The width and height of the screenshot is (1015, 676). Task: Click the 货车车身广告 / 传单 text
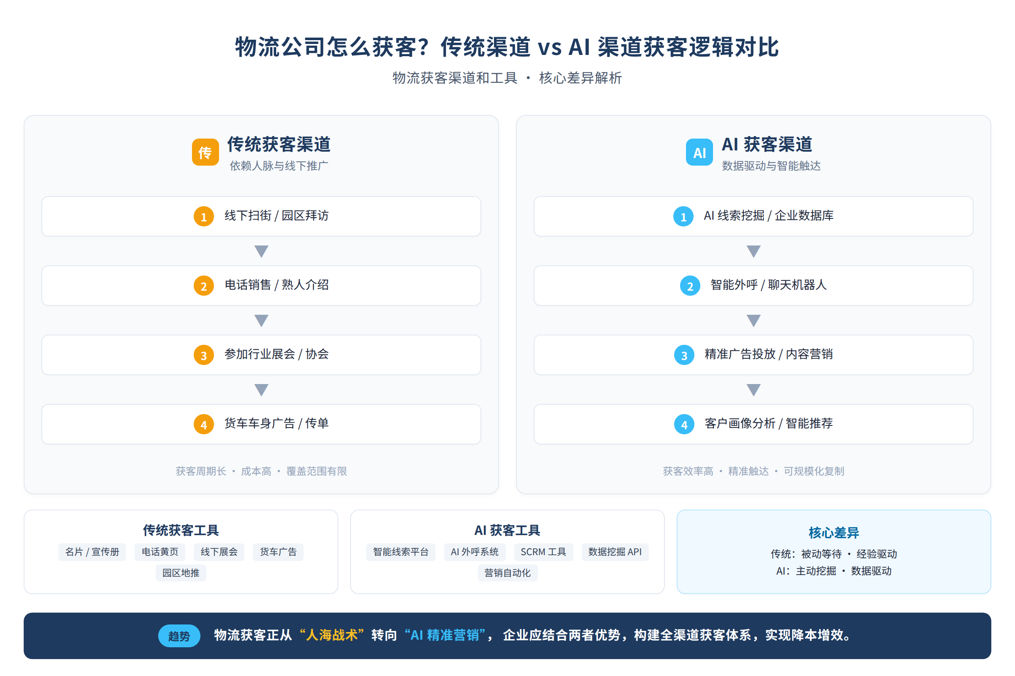point(277,423)
